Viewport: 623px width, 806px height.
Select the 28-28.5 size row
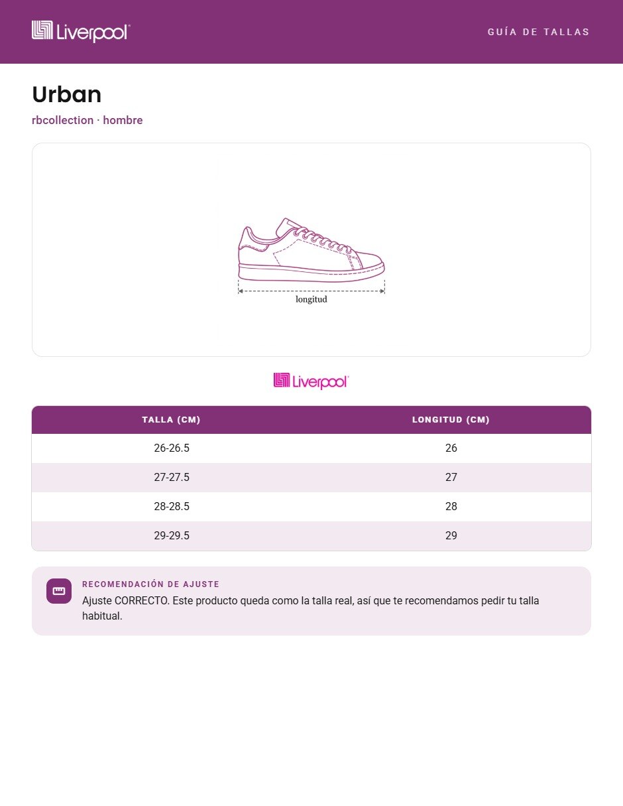[311, 507]
